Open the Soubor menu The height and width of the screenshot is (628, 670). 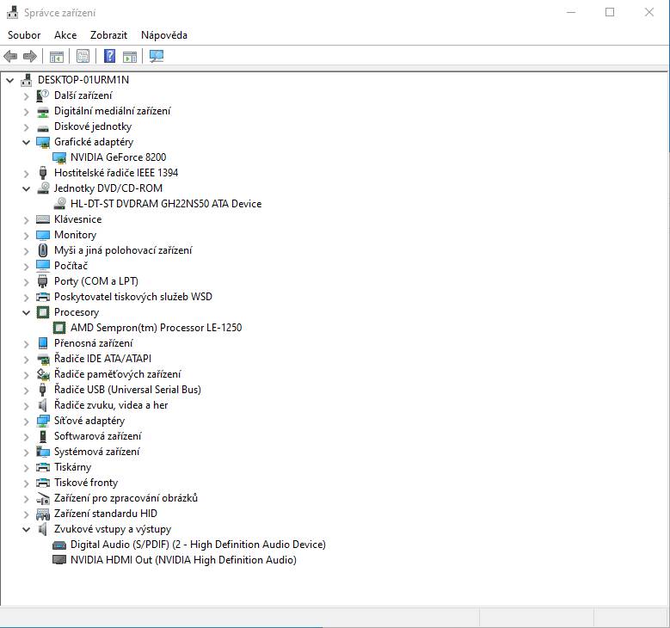point(24,35)
